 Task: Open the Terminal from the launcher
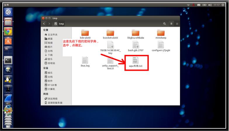(x=8, y=60)
